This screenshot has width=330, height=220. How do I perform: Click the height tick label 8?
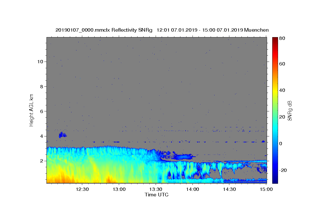(x=42, y=86)
